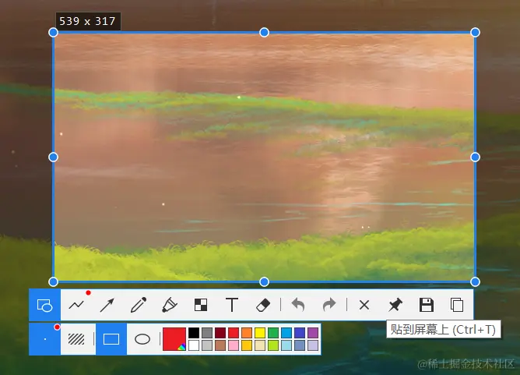Select the arrow tool
The image size is (520, 375).
107,305
